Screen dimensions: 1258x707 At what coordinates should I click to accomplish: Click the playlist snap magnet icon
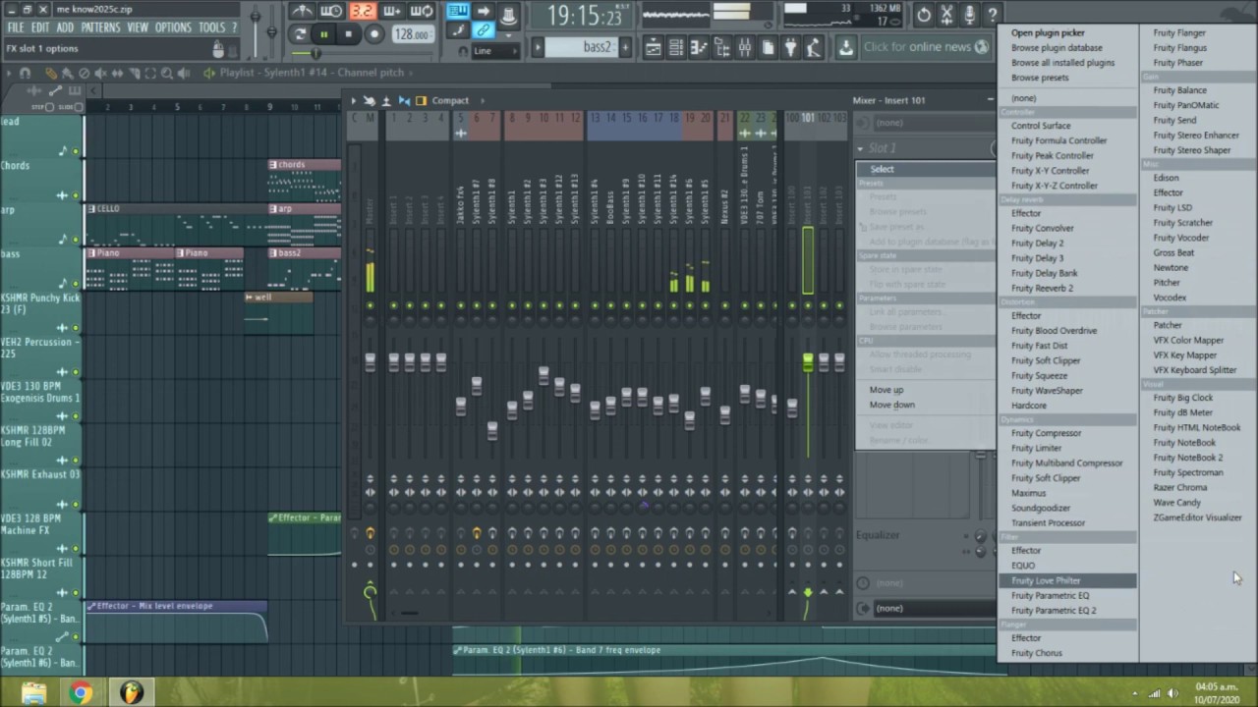[x=26, y=73]
